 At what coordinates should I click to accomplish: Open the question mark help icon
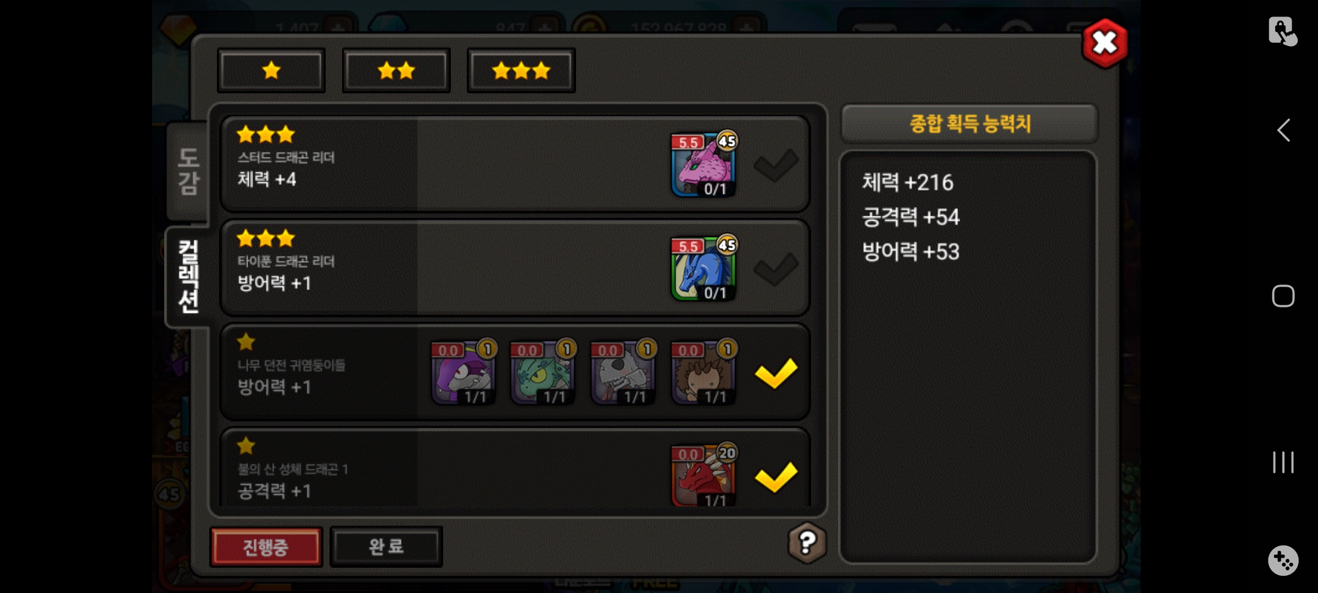(x=807, y=543)
